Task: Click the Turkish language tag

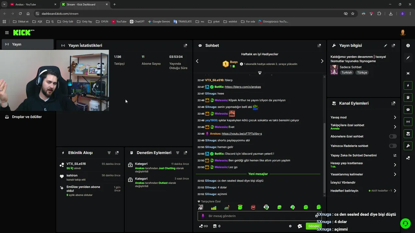Action: point(347,73)
